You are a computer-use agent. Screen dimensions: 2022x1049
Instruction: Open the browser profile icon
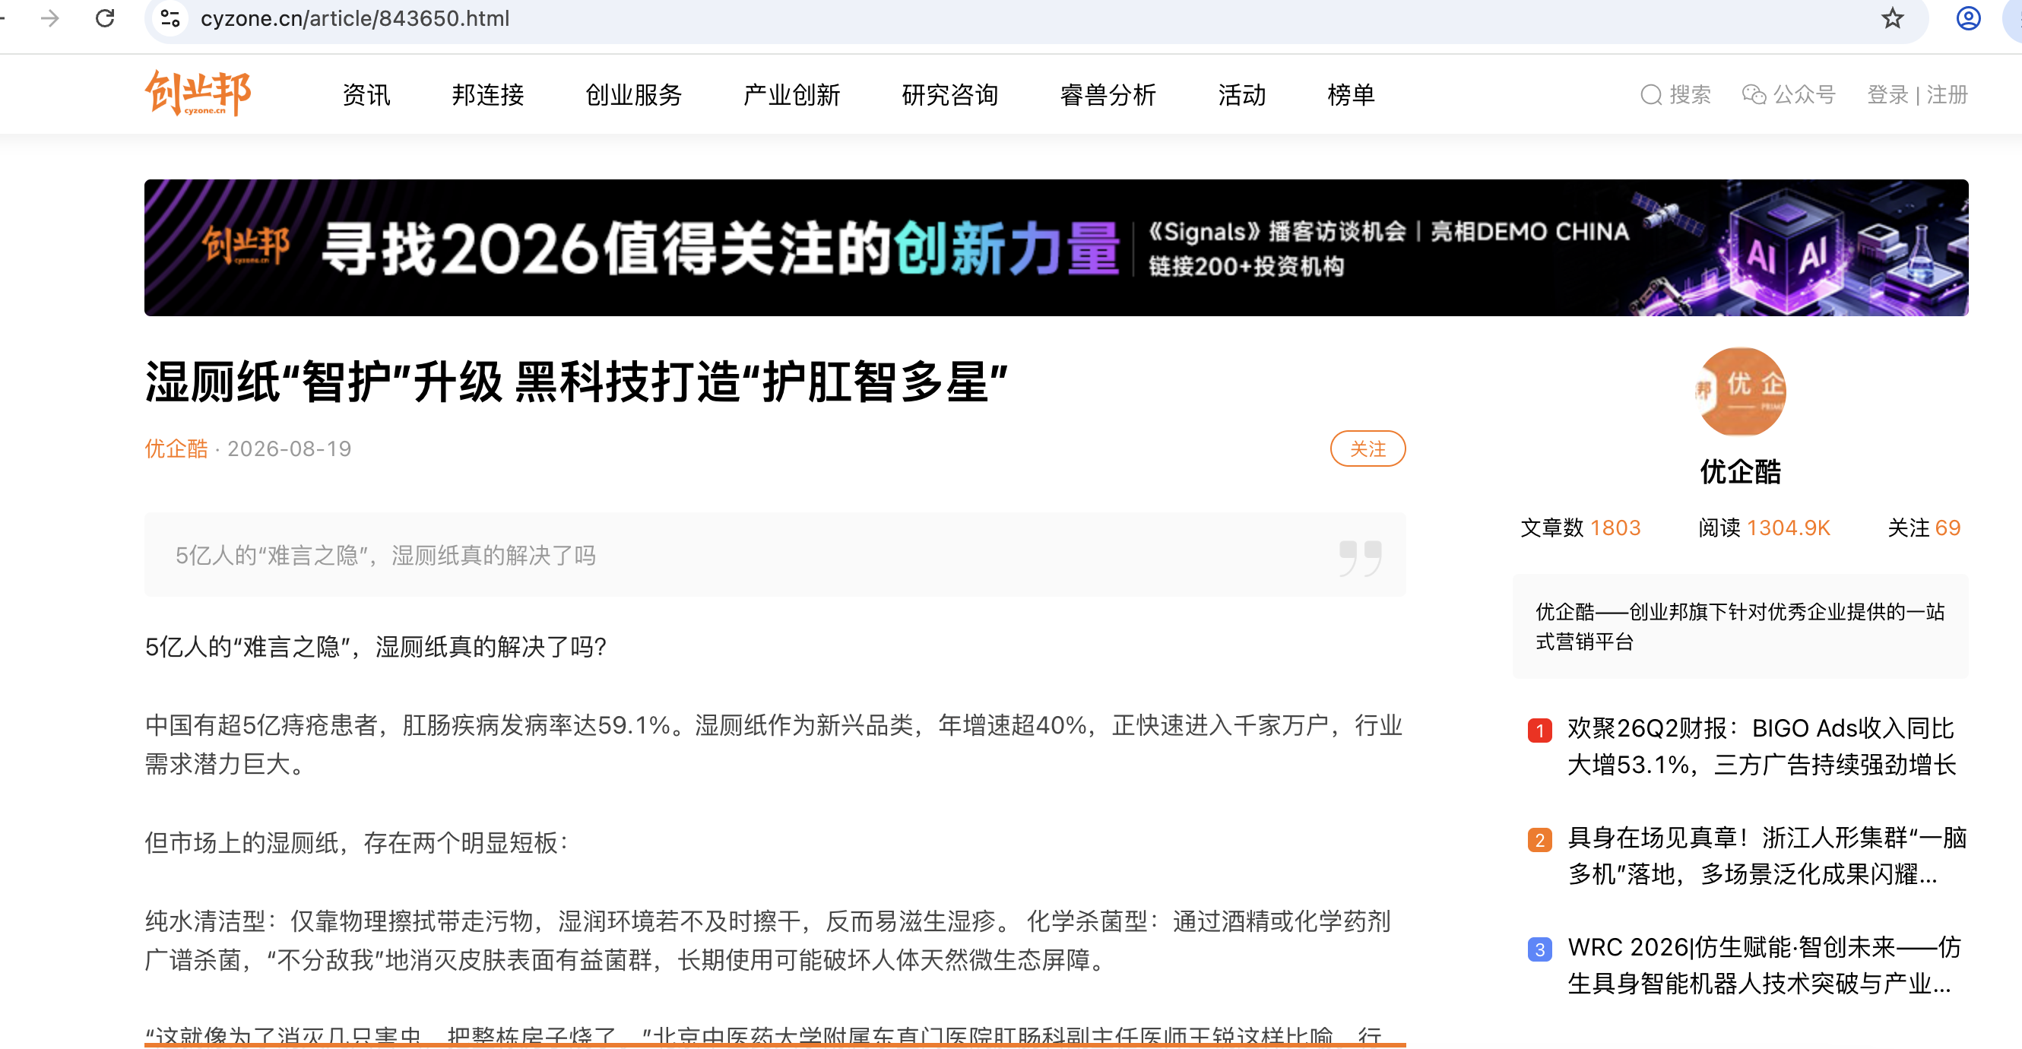pyautogui.click(x=1968, y=18)
